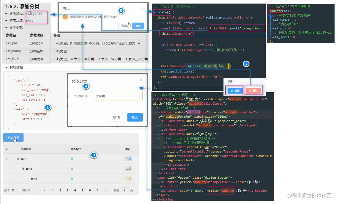
Task: Click the orange warning icon in 提示 dialog
Action: pos(65,17)
